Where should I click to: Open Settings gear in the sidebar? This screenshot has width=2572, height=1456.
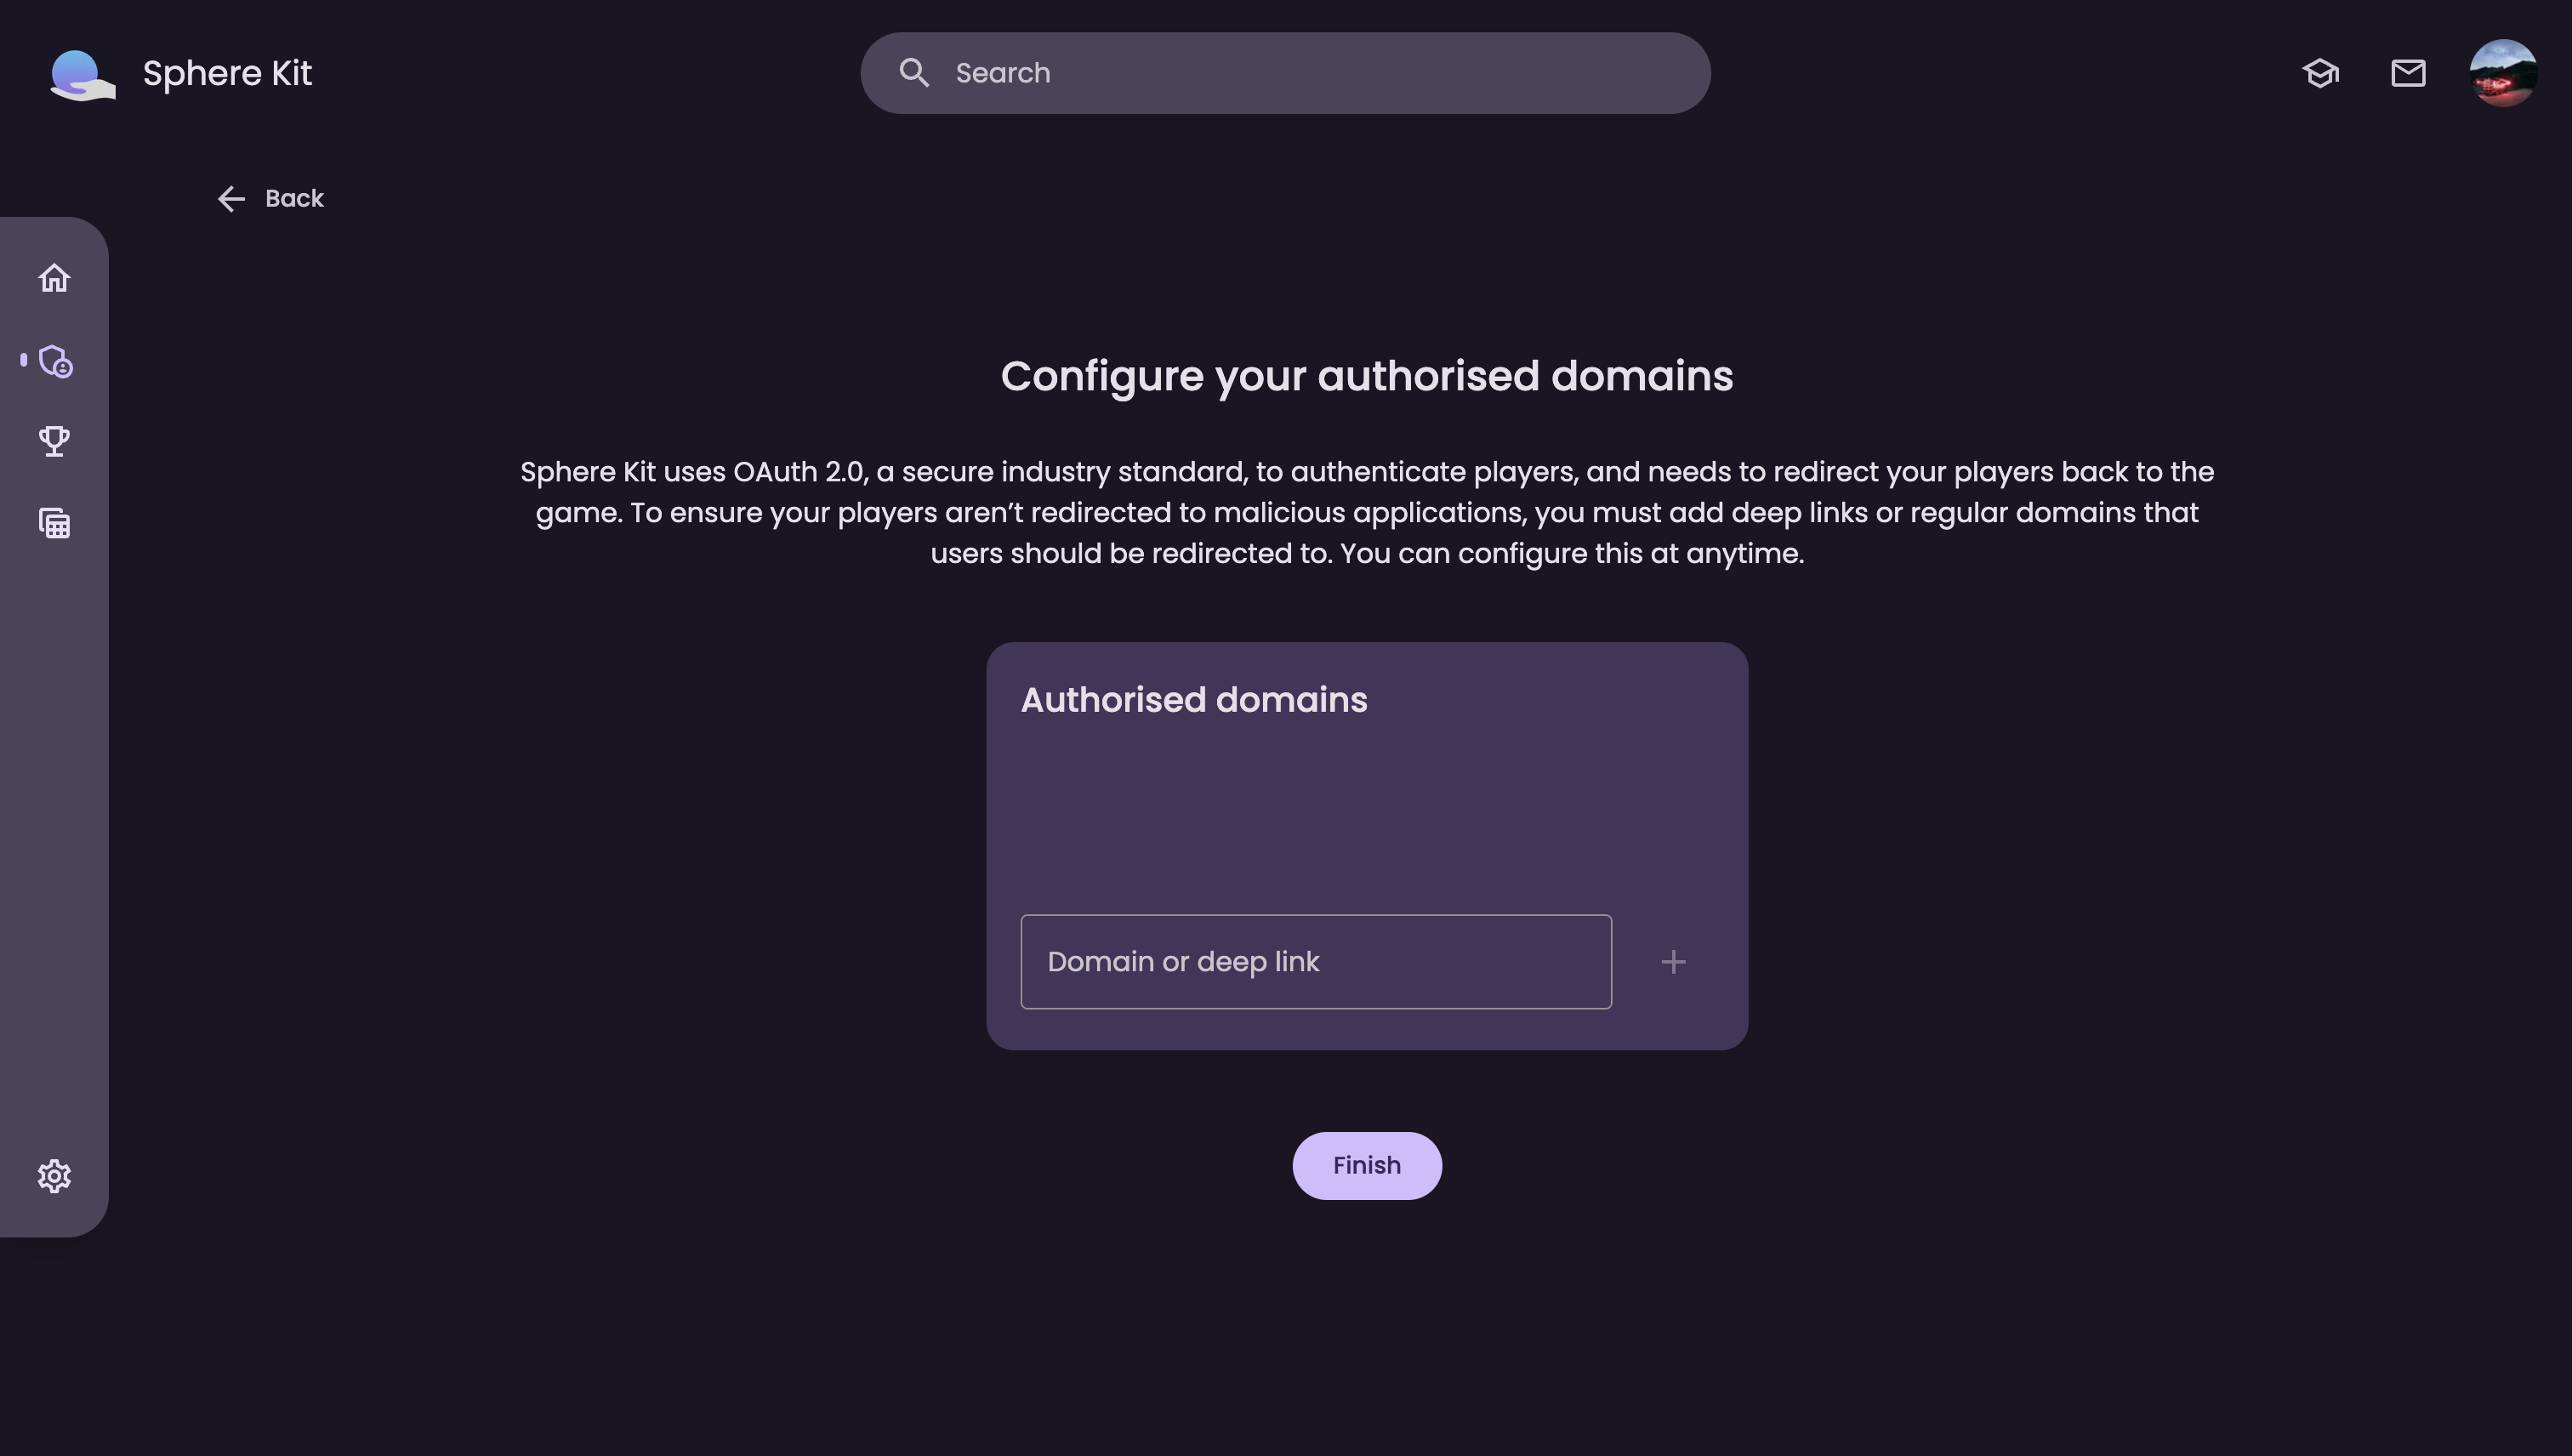tap(54, 1176)
